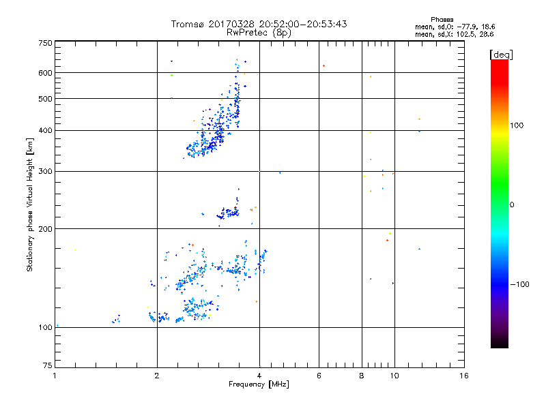Click the 'Phases' statistics heading
The image size is (546, 409).
coord(442,20)
